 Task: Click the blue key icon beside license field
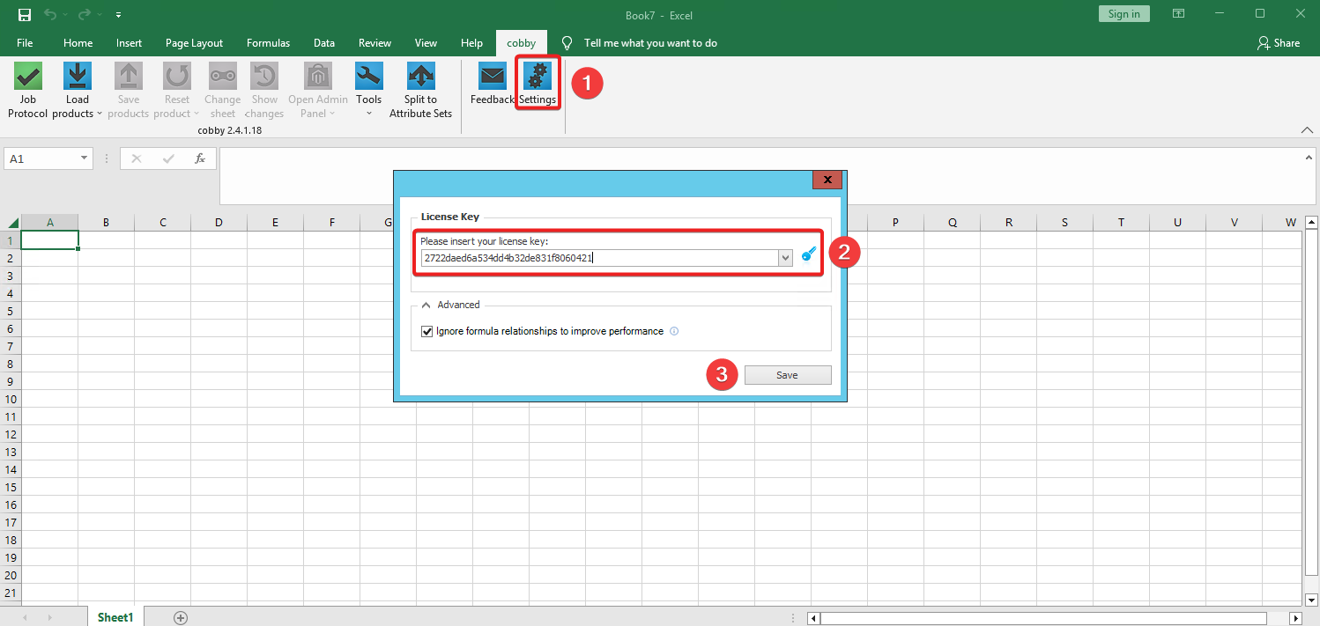click(x=809, y=255)
